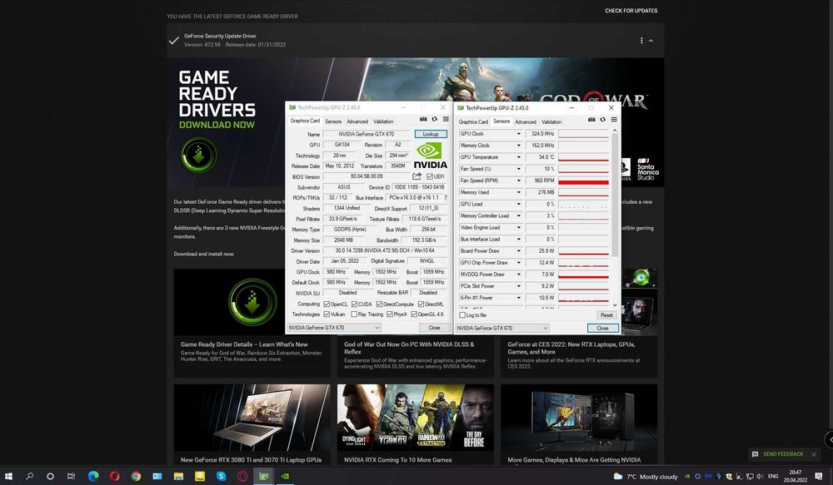Viewport: 833px width, 485px height.
Task: Open Cortana from the taskbar
Action: pos(51,476)
